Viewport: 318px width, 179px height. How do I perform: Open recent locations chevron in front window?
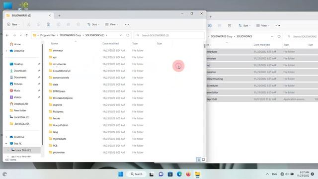click(21, 35)
